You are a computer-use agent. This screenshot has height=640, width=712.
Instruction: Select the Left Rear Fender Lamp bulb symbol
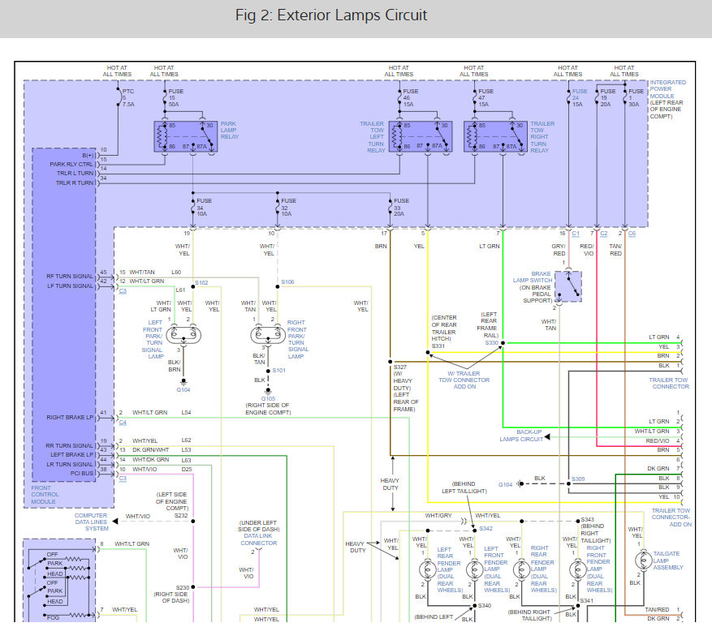[421, 569]
